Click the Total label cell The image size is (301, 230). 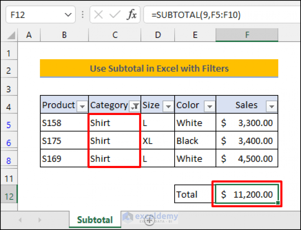tap(195, 194)
